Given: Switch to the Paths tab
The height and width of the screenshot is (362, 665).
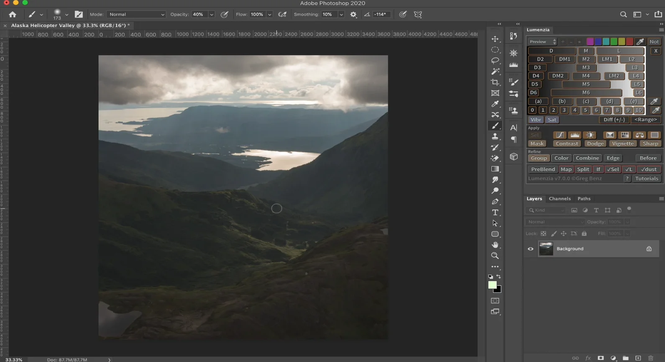Looking at the screenshot, I should [x=584, y=199].
